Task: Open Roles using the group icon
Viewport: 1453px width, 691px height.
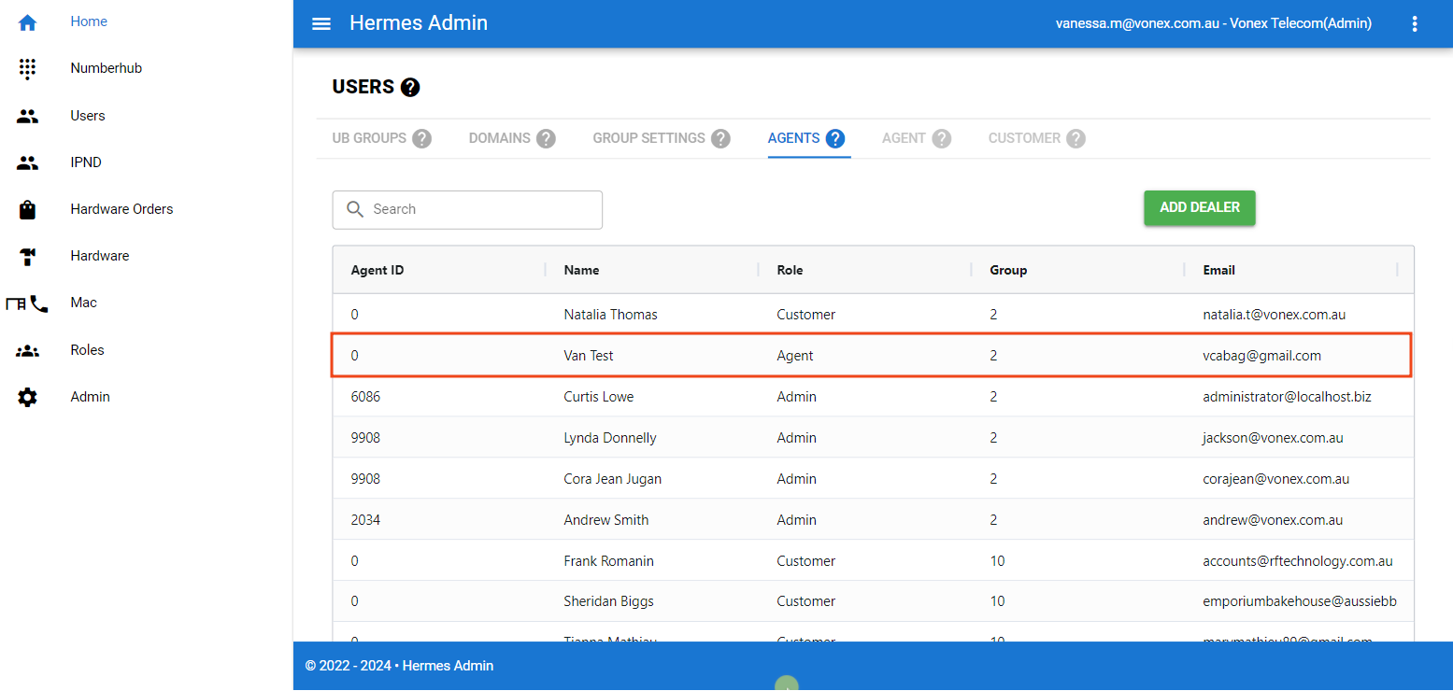Action: pos(28,351)
